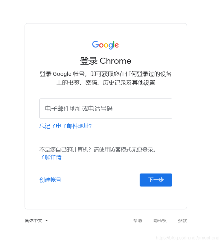Click the 不是您自己的计算机? guest mode text
The width and height of the screenshot is (222, 243).
(x=65, y=149)
